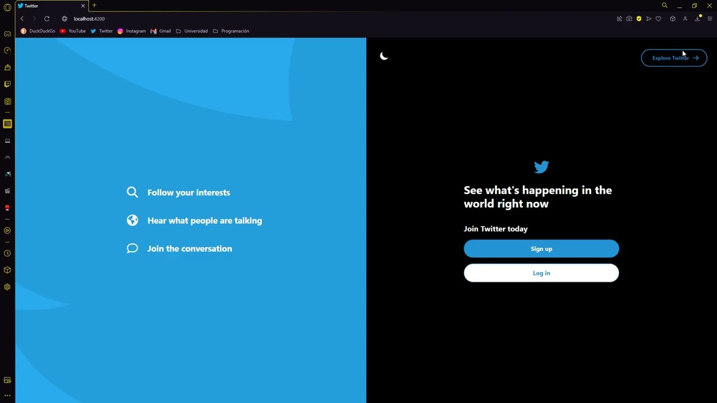
Task: Open the downloads icon in the toolbar
Action: 697,18
